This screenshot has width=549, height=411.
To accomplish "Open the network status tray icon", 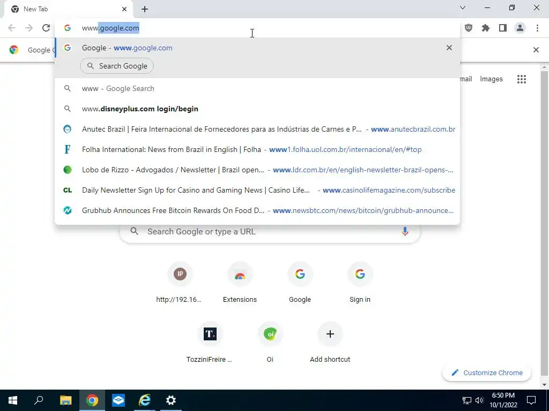I will coord(467,400).
